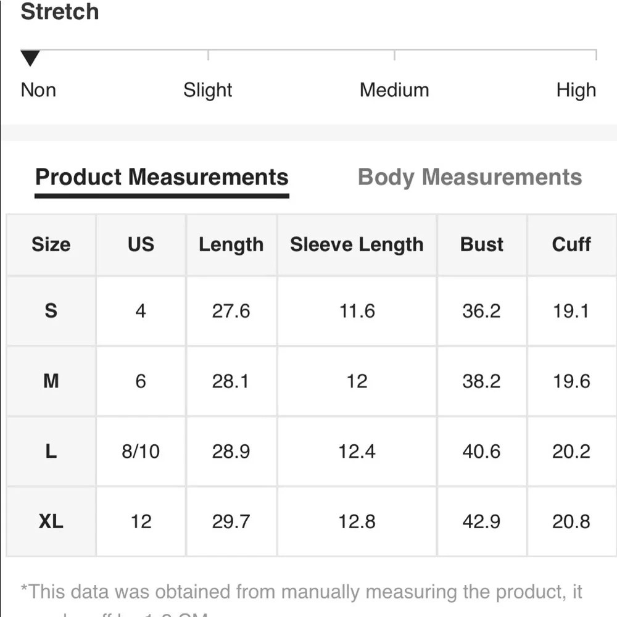
Task: Select the S size row label
Action: point(51,310)
